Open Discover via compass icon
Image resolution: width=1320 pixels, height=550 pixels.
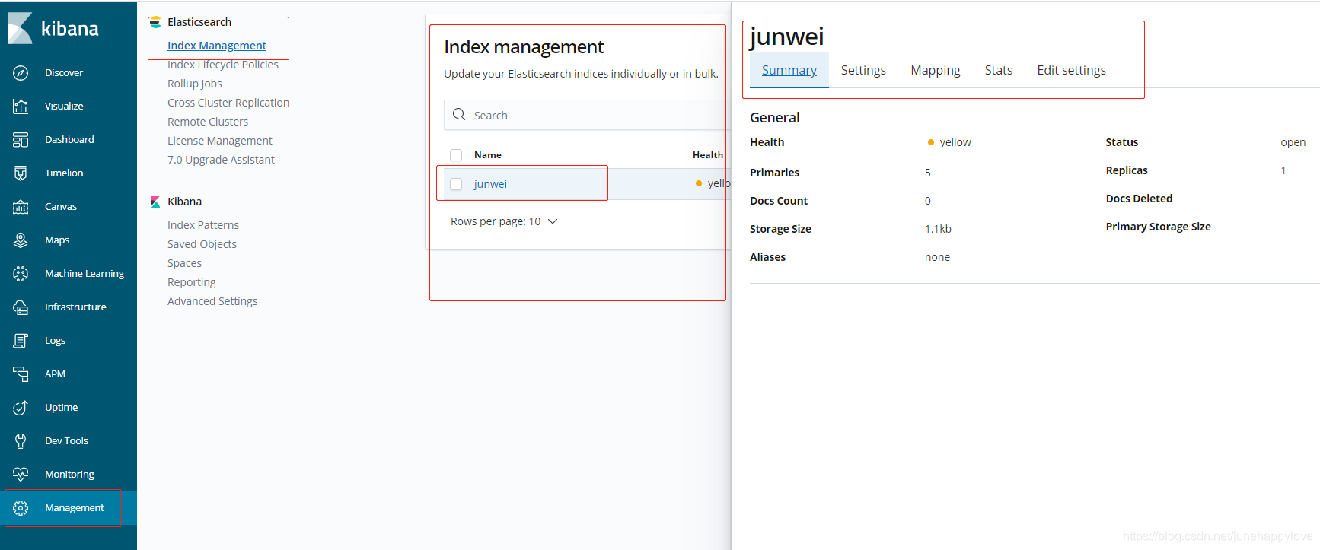pos(21,73)
